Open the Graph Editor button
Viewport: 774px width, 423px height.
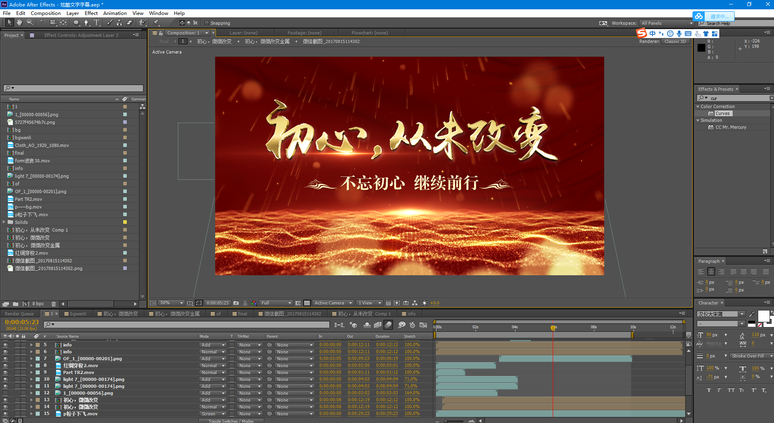423,325
